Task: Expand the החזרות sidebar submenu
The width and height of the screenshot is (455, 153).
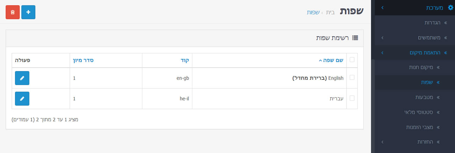Action: (x=383, y=142)
